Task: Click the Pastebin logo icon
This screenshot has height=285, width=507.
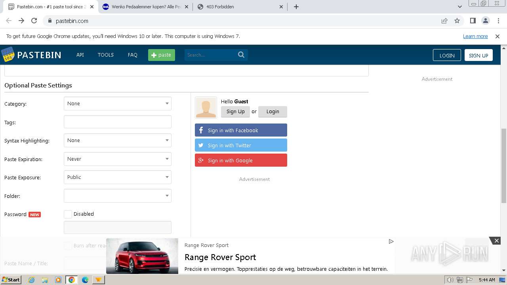Action: tap(8, 55)
